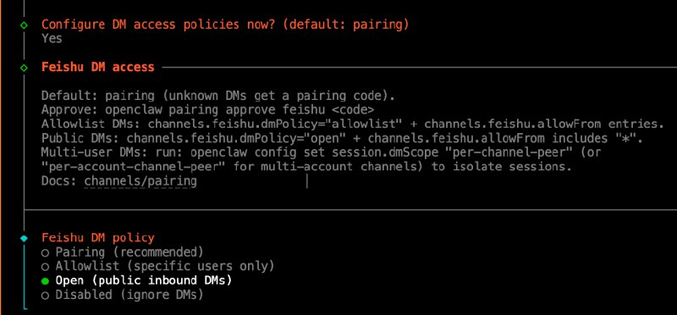Choose Disabled (ignore DMs) option
677x315 pixels.
tap(123, 296)
